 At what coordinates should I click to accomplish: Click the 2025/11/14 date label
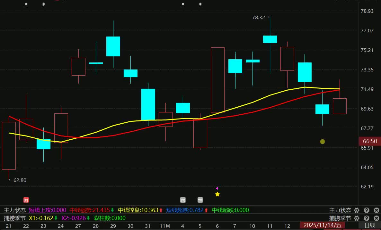tap(322, 226)
